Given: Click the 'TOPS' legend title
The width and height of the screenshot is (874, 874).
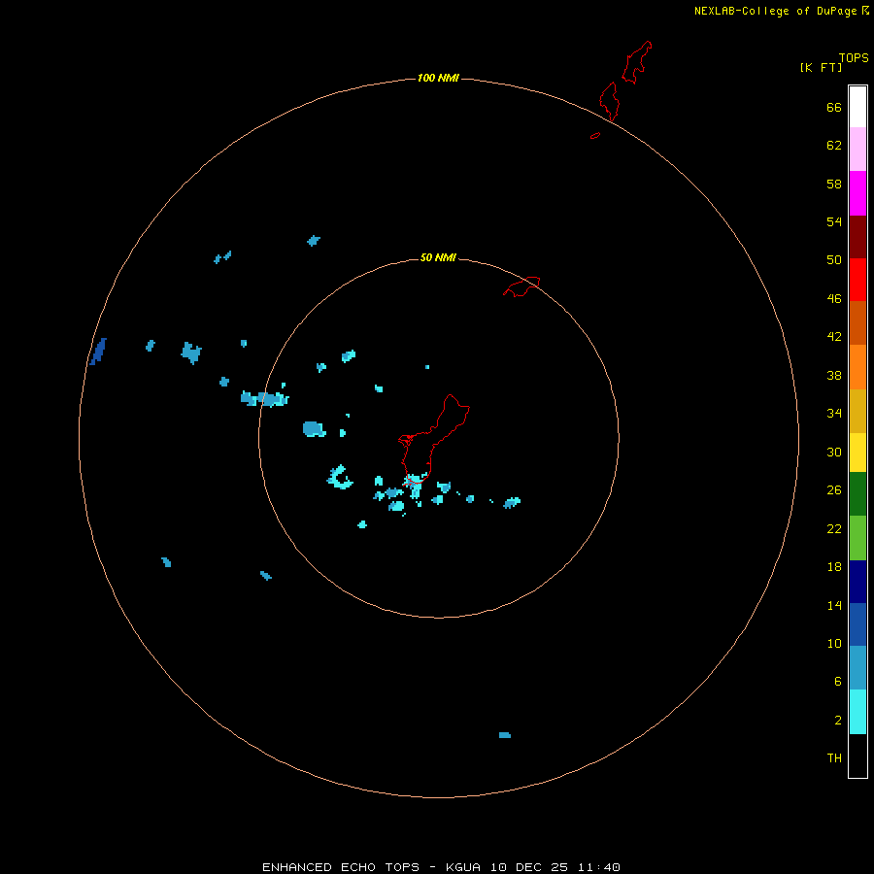Looking at the screenshot, I should click(x=854, y=58).
